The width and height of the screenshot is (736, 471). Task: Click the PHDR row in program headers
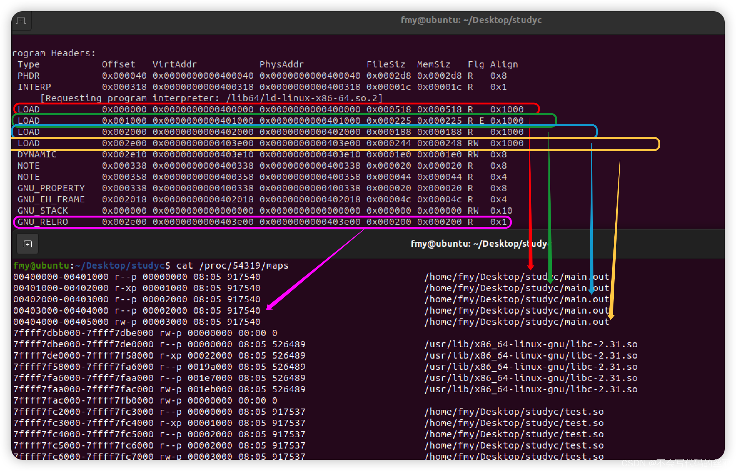[x=262, y=76]
